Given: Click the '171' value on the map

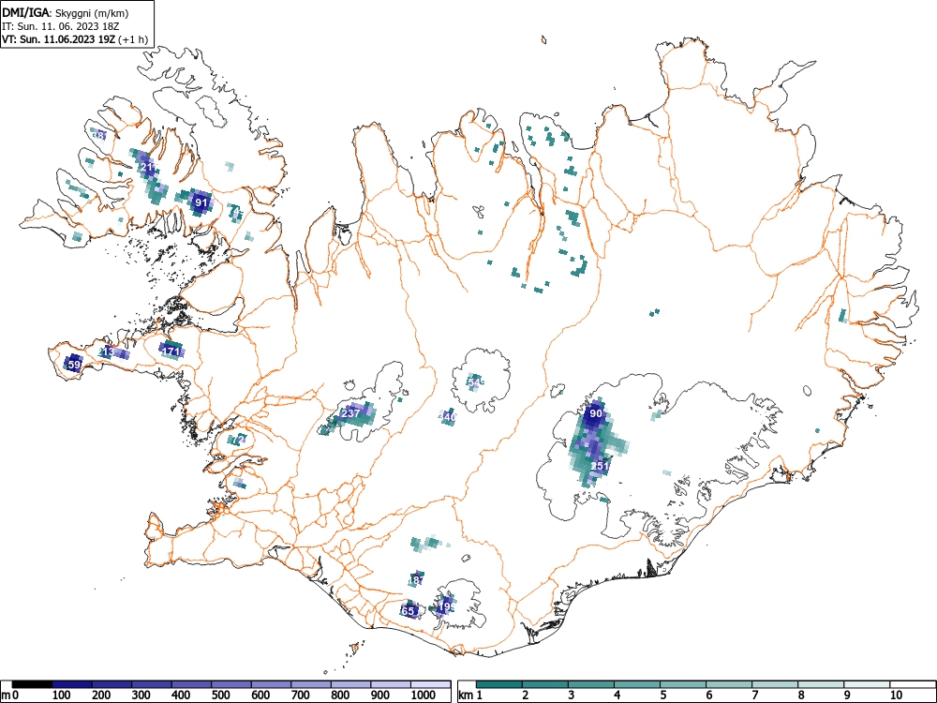Looking at the screenshot, I should 171,351.
